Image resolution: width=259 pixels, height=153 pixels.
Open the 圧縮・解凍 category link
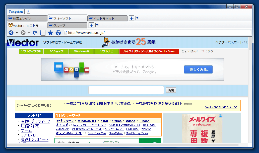[30, 126]
